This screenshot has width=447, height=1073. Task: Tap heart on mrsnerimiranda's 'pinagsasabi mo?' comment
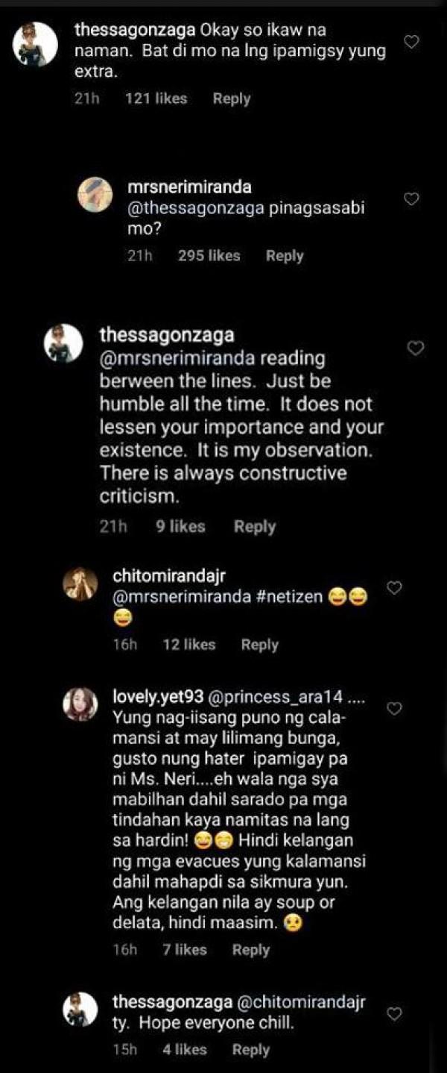click(x=411, y=198)
